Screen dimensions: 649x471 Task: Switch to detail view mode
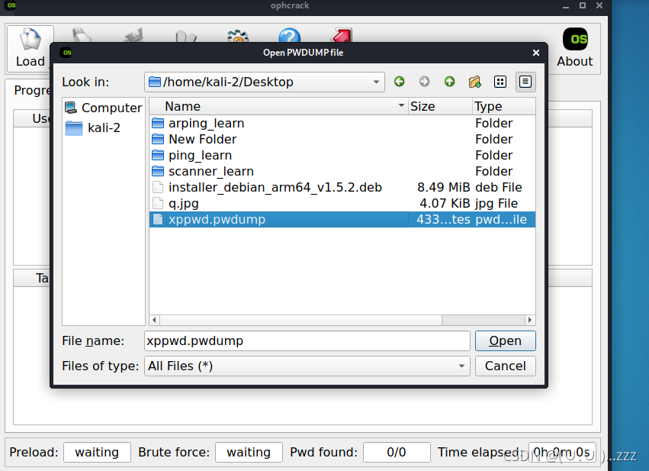pyautogui.click(x=525, y=82)
